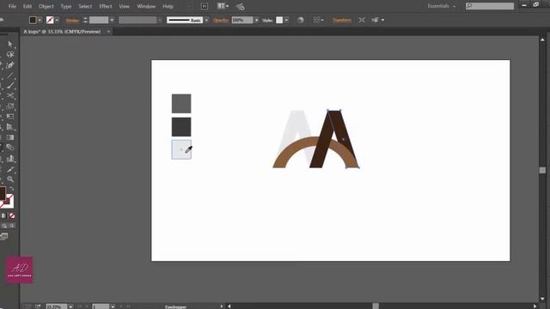Viewport: 550px width, 309px height.
Task: Click the swap fill and stroke arrow
Action: tap(11, 189)
